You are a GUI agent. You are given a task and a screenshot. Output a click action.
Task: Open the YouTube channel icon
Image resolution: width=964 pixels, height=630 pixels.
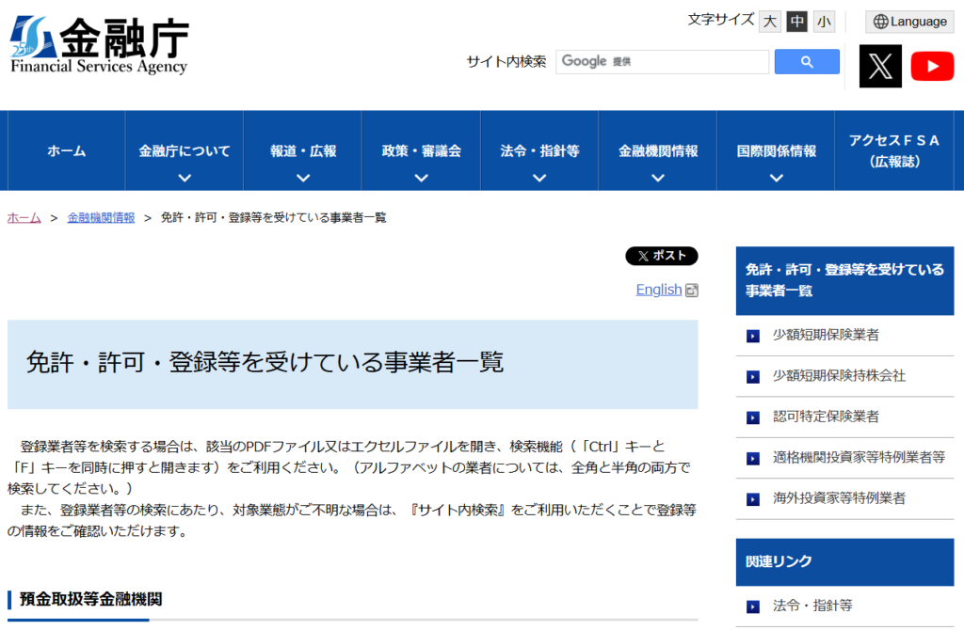pyautogui.click(x=932, y=66)
